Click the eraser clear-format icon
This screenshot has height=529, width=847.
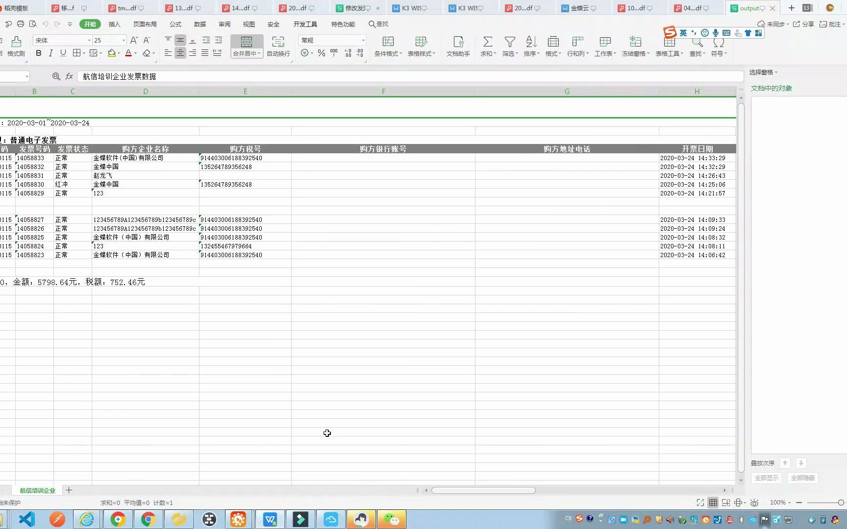[147, 53]
